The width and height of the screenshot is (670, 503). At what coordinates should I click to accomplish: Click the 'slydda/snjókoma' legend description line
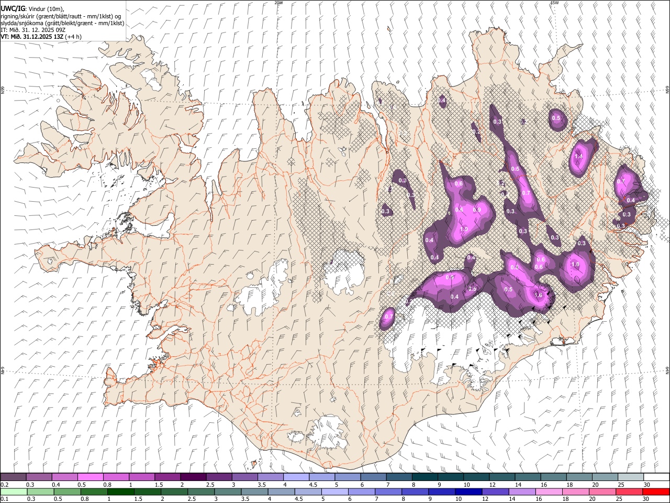click(62, 23)
